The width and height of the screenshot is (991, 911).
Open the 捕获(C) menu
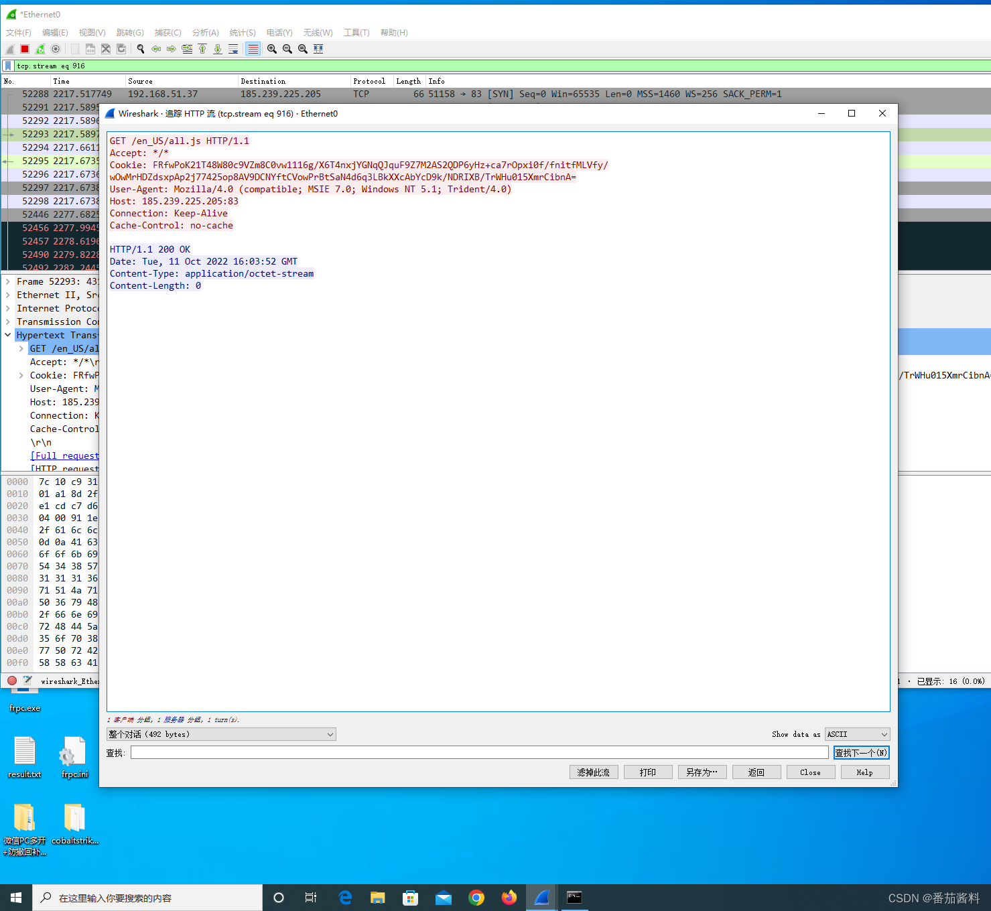(x=168, y=32)
